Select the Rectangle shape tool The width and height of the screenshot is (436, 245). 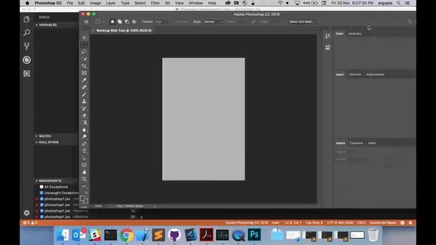pyautogui.click(x=84, y=165)
